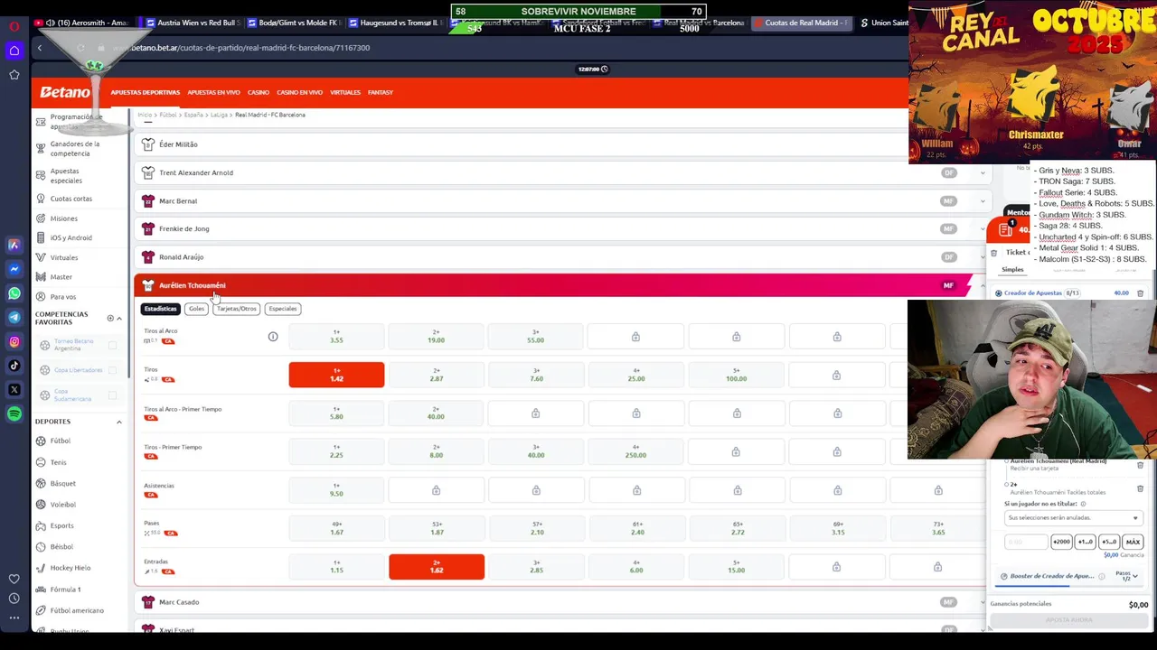
Task: Select Entradas 3+ odds 2.85
Action: click(x=536, y=567)
